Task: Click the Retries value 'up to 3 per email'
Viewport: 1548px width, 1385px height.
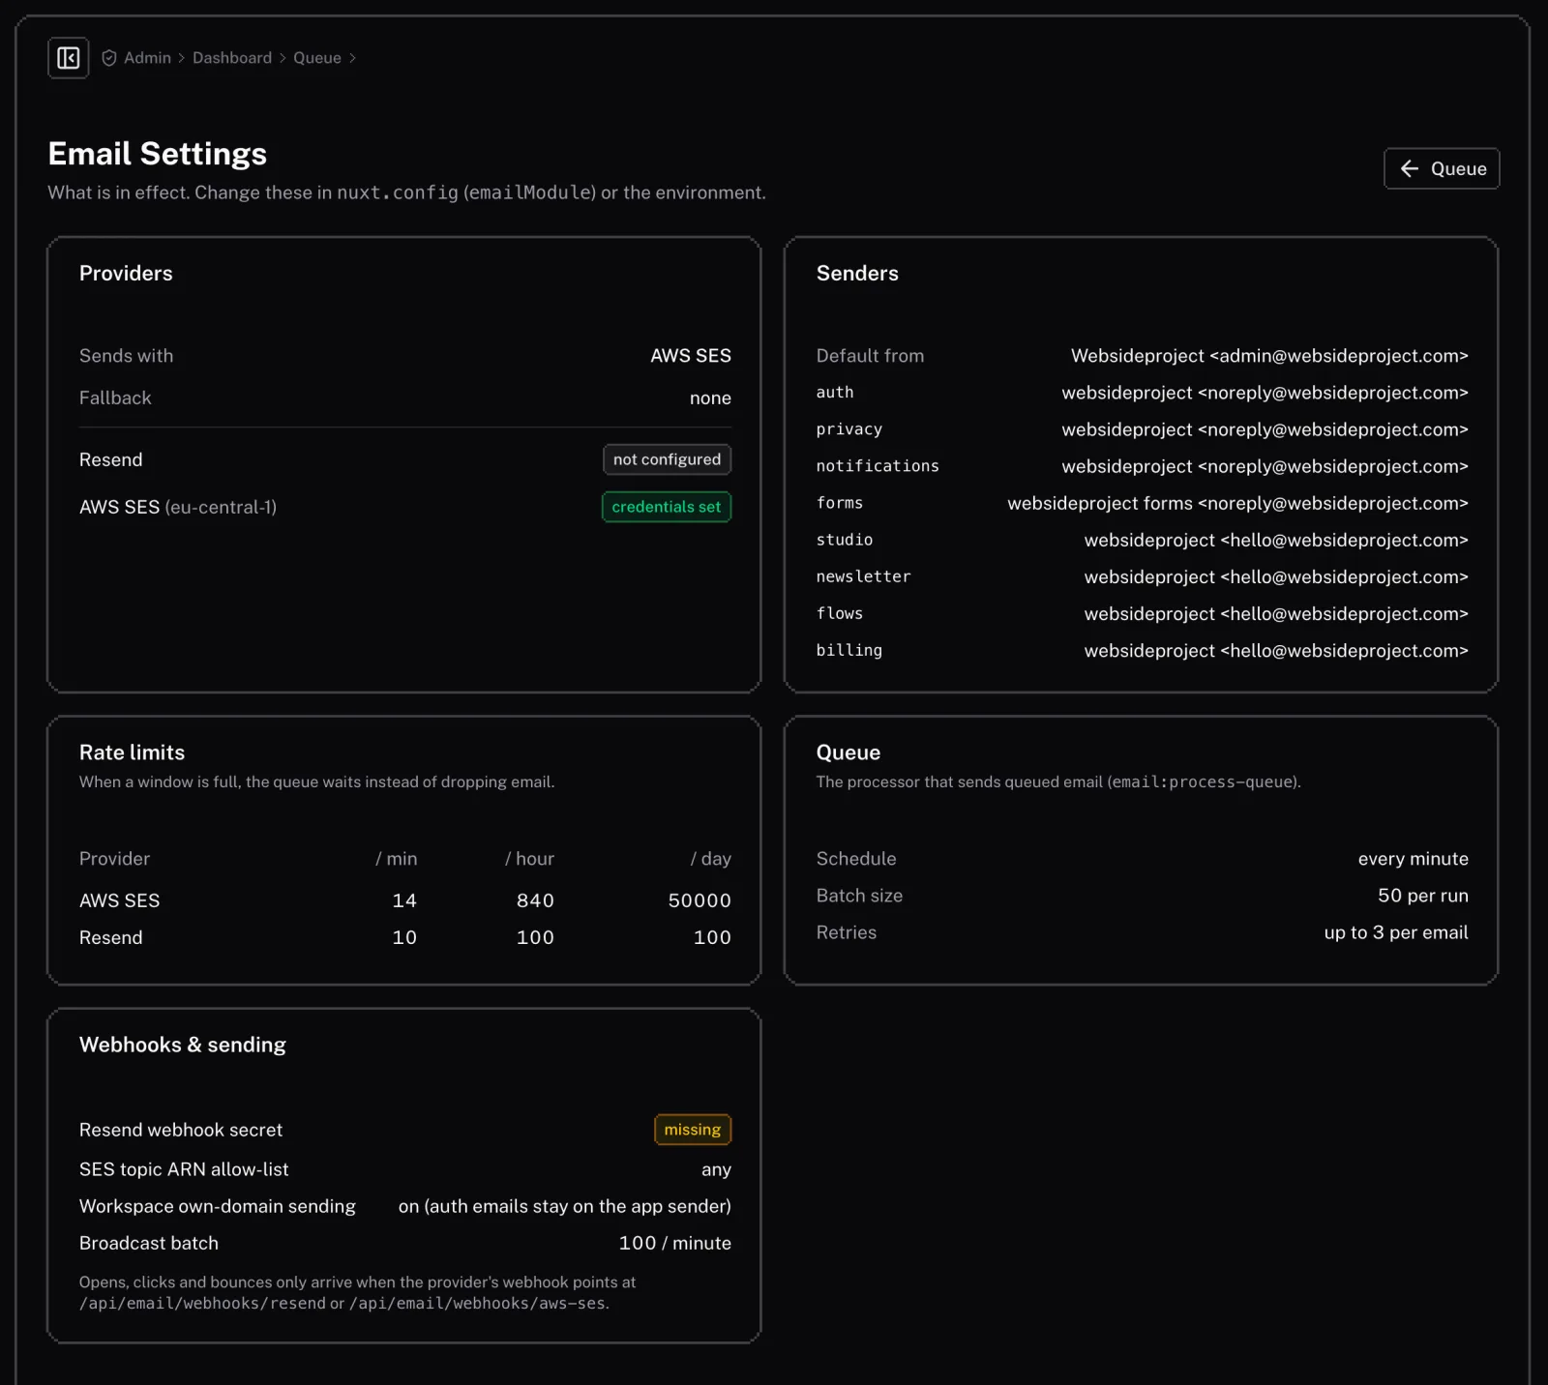Action: tap(1396, 932)
